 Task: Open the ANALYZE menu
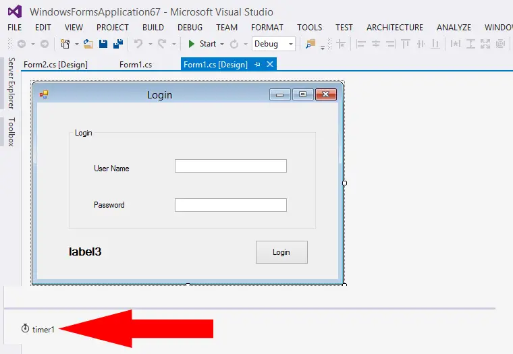point(454,28)
